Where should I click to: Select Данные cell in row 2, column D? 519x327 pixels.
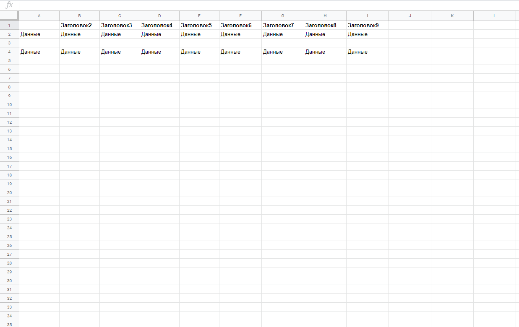point(159,34)
